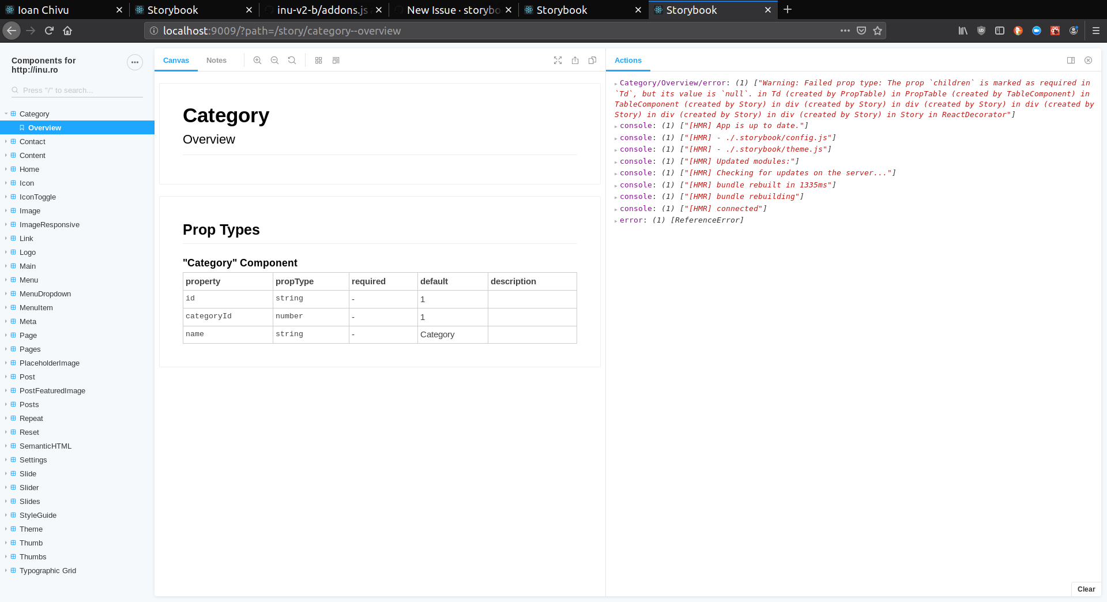Screen dimensions: 1107x602
Task: Expand the Contact component group
Action: [6, 141]
